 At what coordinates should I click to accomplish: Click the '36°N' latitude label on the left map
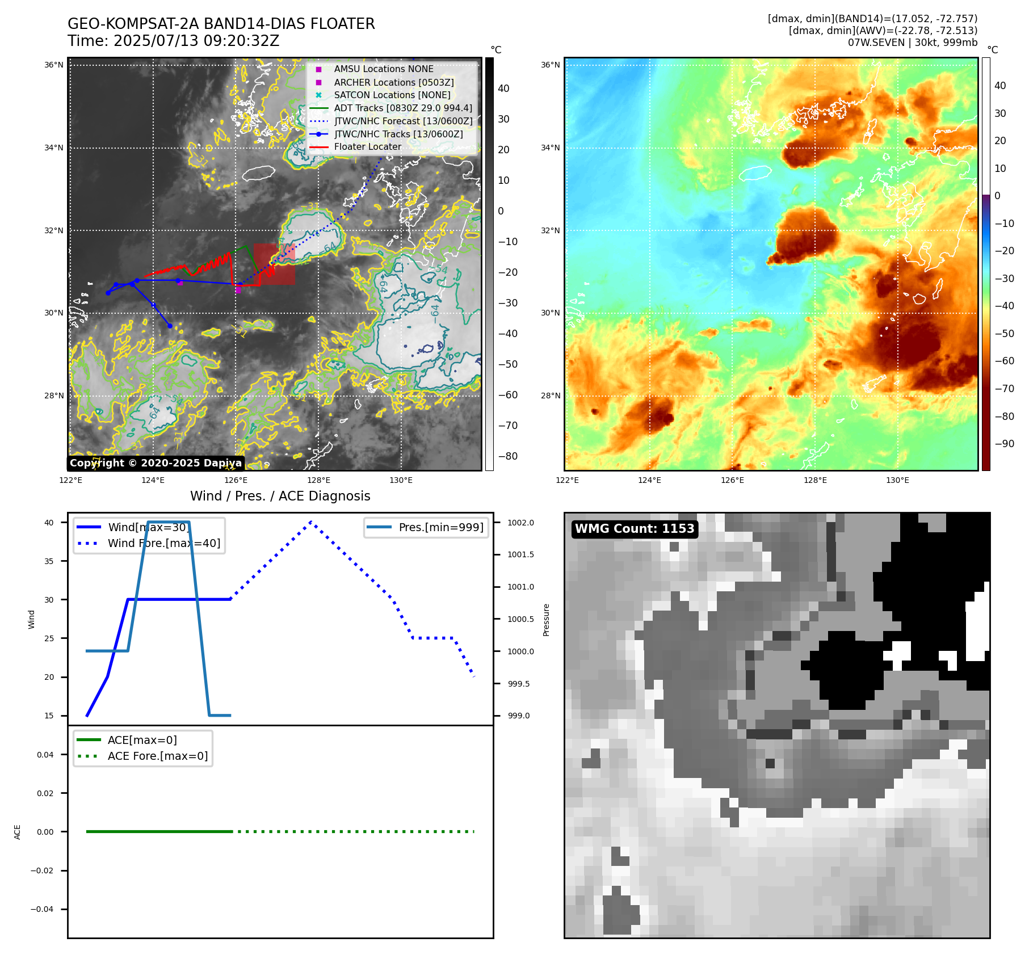pos(54,65)
